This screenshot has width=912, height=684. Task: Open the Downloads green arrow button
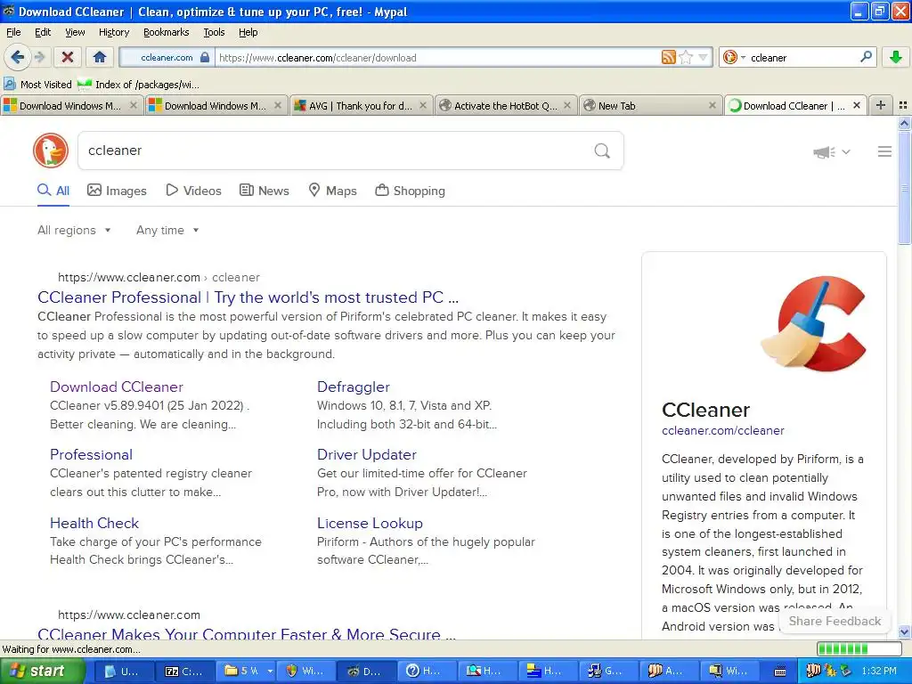point(896,57)
